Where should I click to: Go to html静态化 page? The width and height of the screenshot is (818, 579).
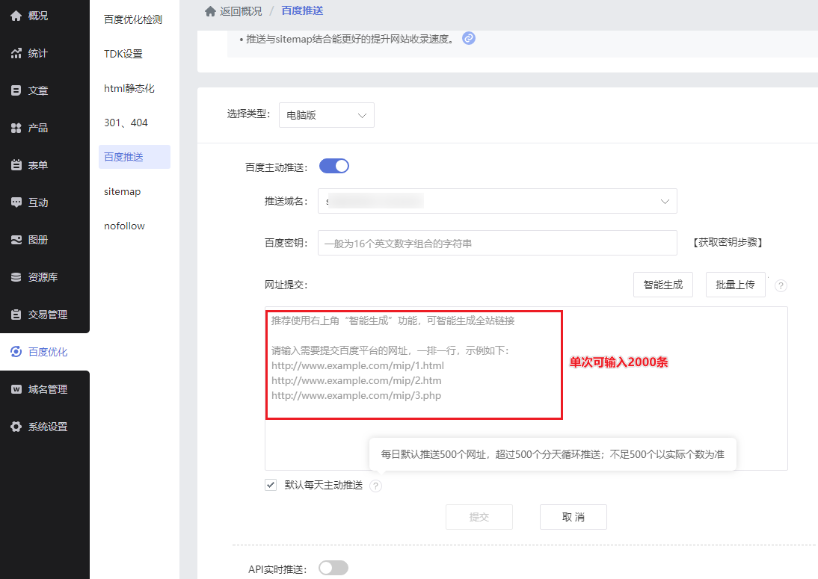coord(129,88)
